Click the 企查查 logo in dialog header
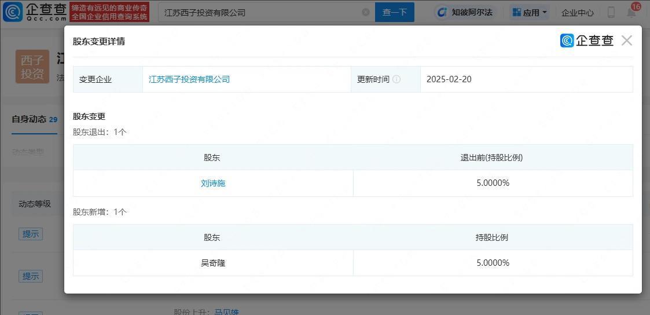 [x=587, y=41]
